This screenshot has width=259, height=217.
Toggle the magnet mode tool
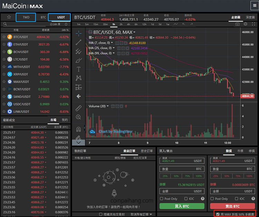pos(78,129)
